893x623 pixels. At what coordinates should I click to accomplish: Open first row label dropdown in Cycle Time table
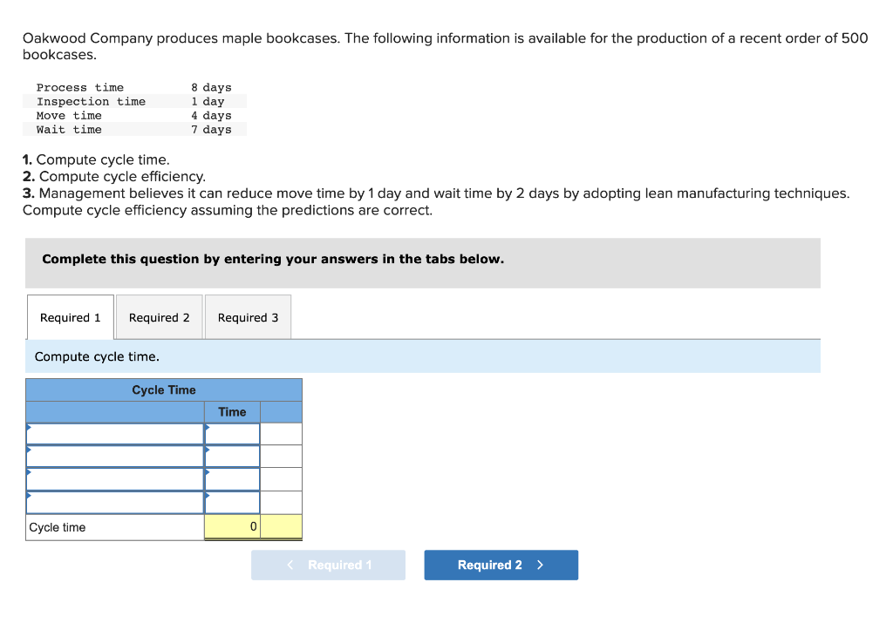point(115,434)
